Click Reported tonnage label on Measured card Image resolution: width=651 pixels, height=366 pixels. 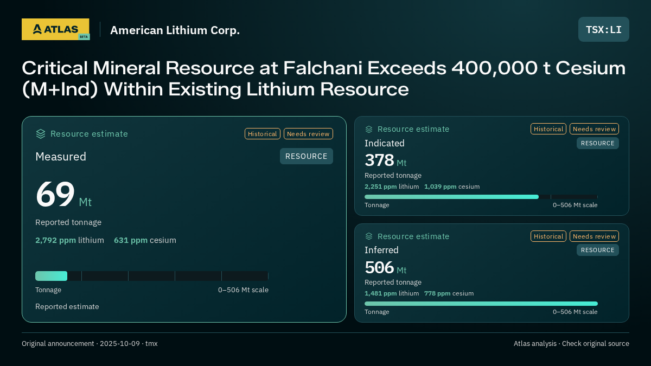point(68,222)
